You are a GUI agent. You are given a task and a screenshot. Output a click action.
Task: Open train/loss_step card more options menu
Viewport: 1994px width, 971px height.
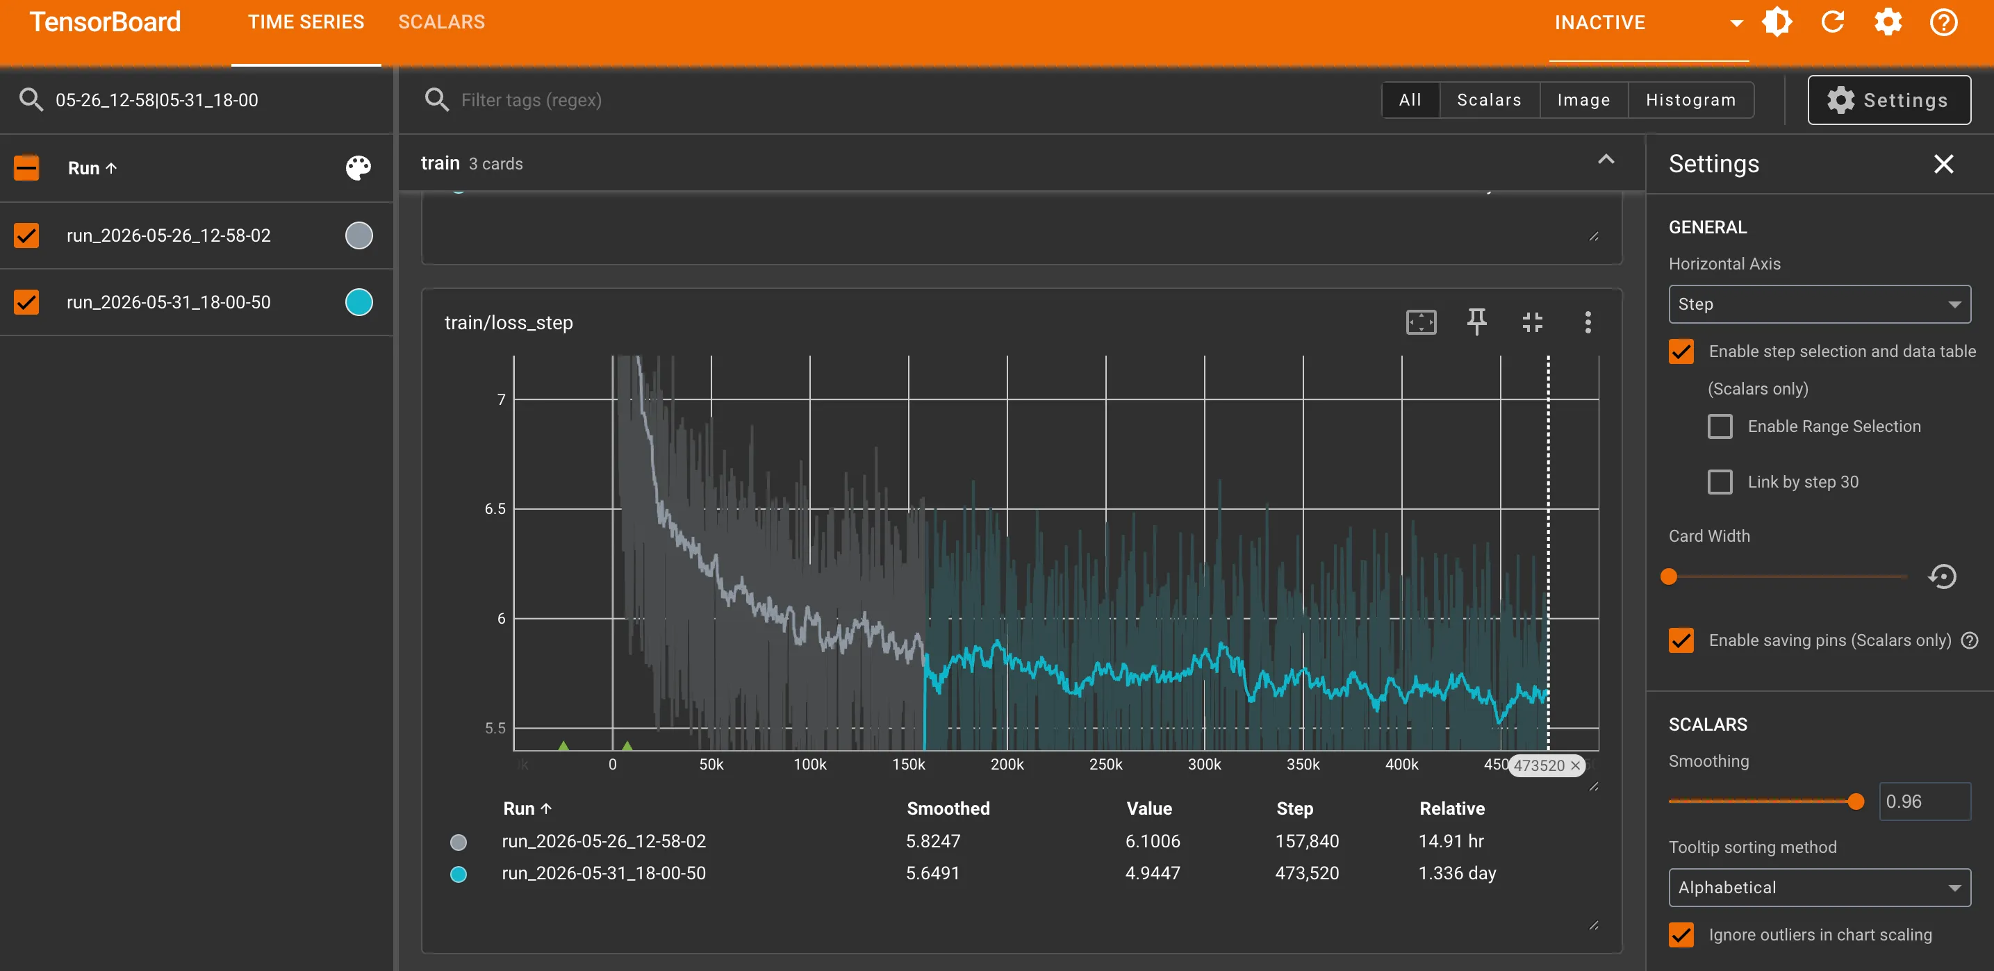pyautogui.click(x=1588, y=322)
